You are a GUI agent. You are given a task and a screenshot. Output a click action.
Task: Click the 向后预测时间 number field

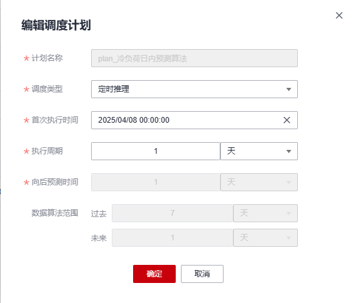tap(156, 182)
